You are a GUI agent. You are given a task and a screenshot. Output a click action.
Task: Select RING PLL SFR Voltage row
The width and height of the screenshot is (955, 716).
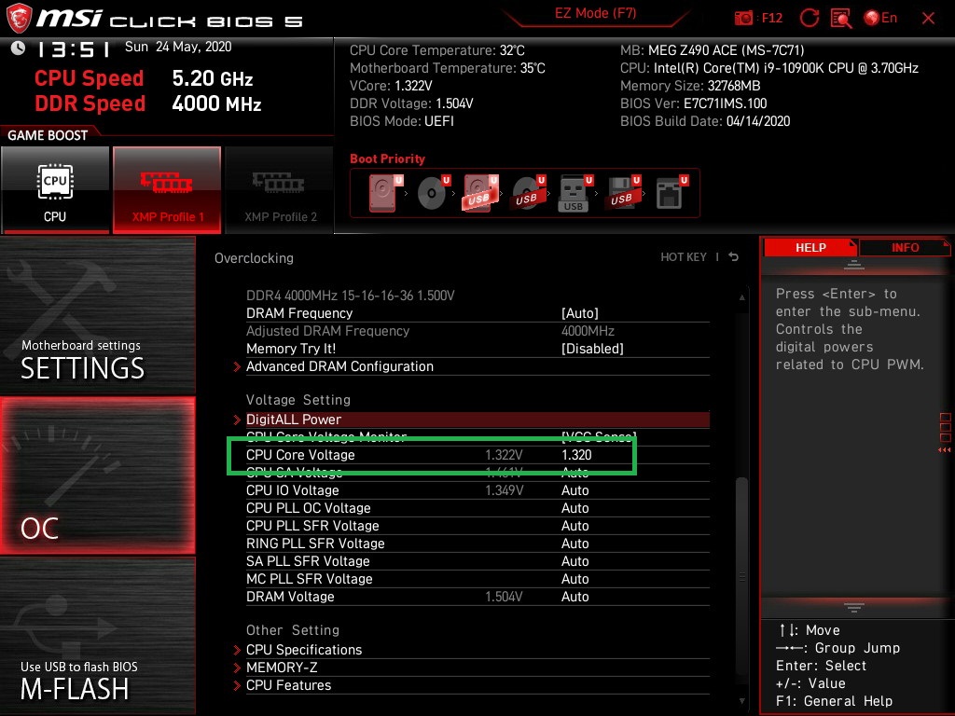pos(477,544)
